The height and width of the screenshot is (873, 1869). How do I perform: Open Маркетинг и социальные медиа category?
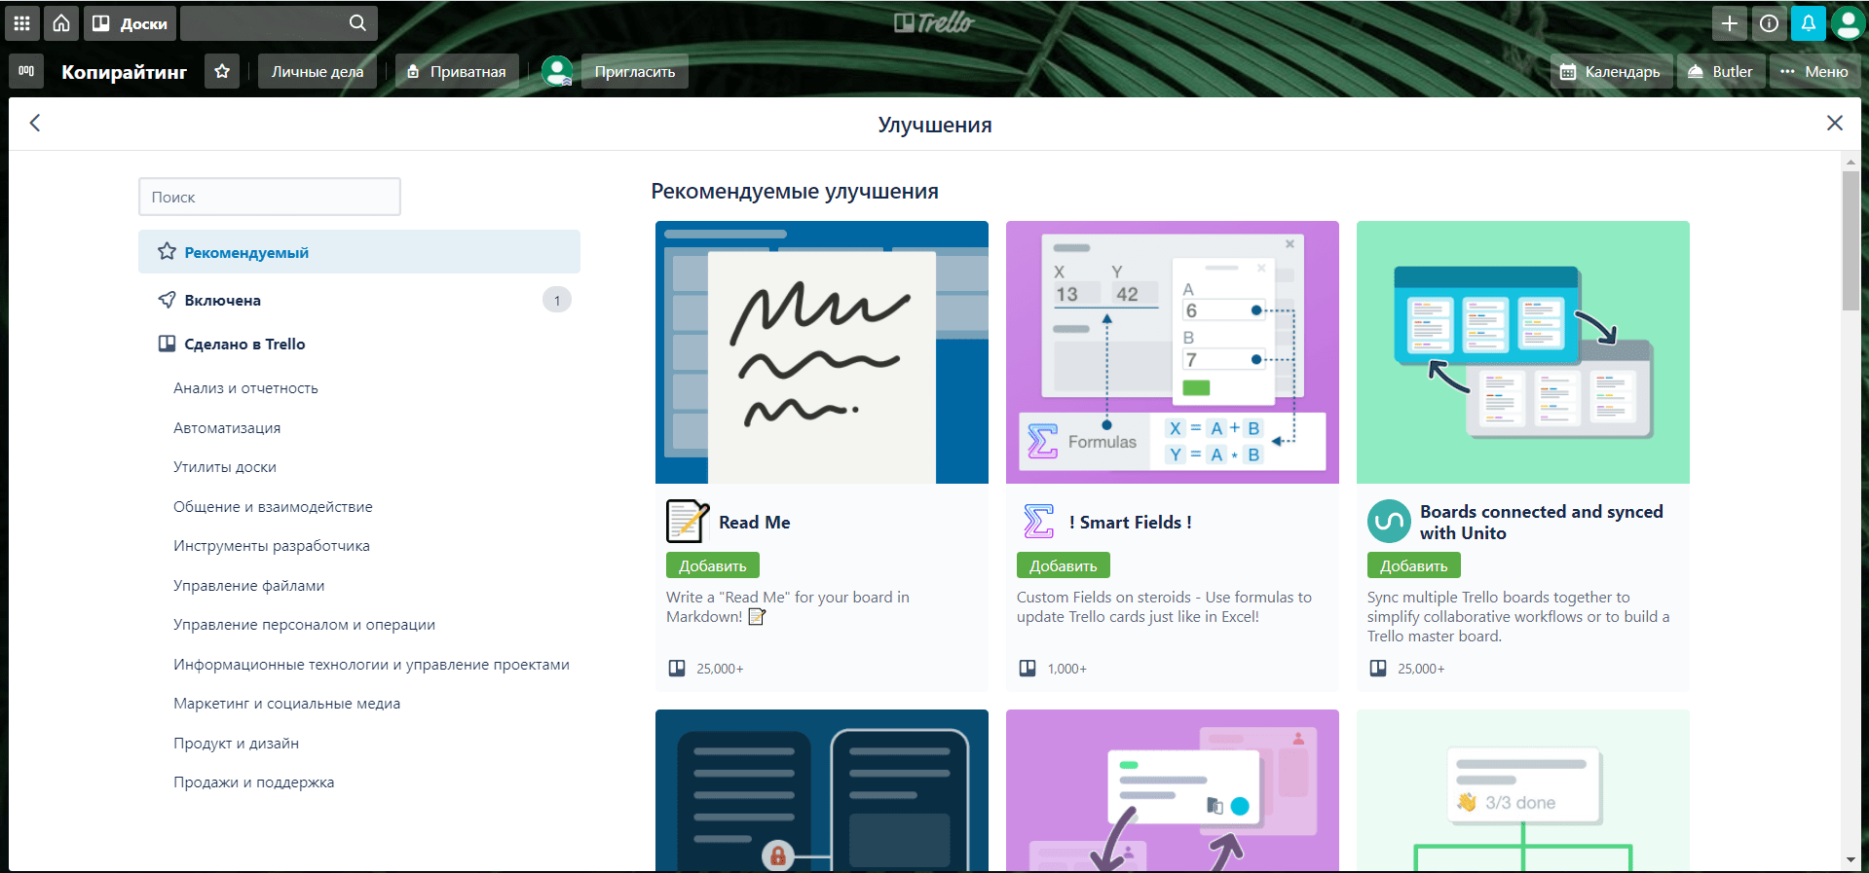[286, 704]
